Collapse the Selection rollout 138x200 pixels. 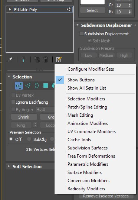[9, 77]
